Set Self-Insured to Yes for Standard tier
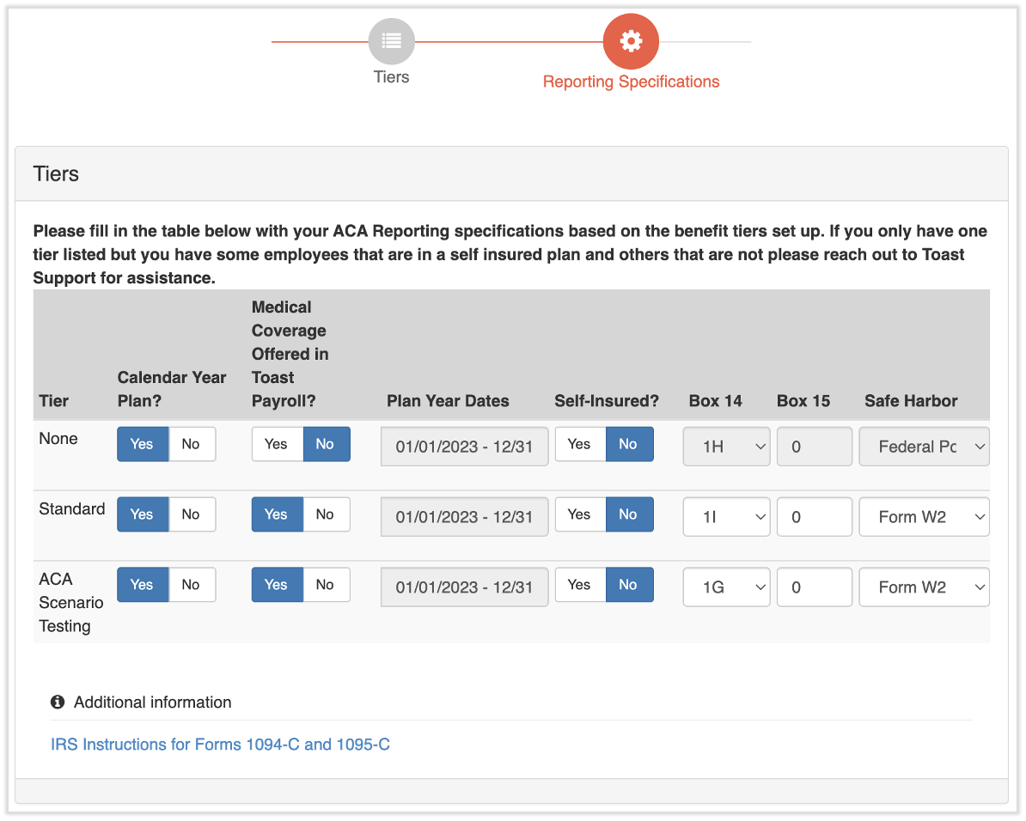Image resolution: width=1026 pixels, height=821 pixels. pyautogui.click(x=579, y=514)
